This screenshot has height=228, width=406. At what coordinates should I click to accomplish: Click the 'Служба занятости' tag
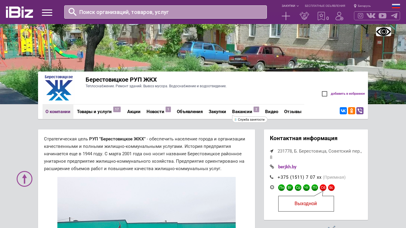point(250,120)
